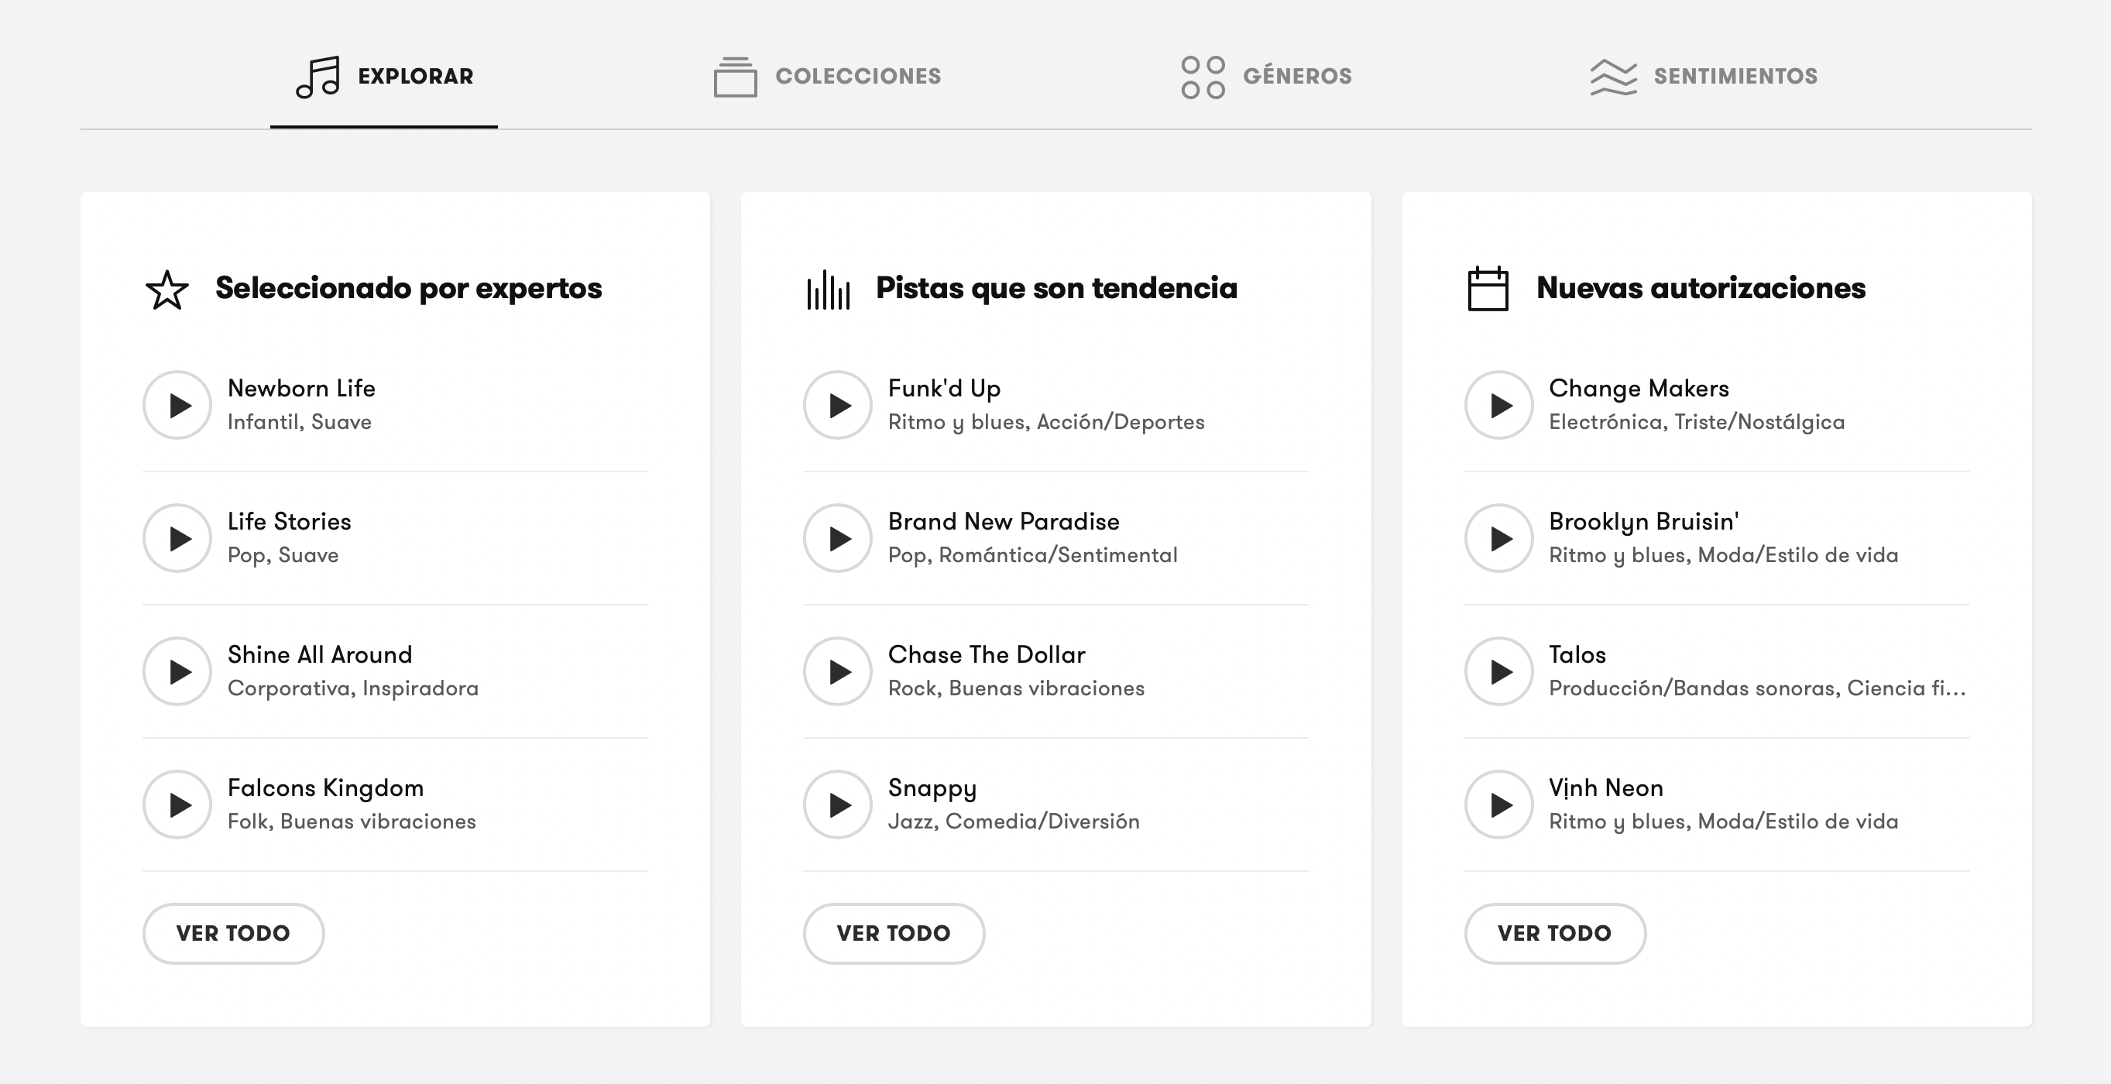Open the Change Makers title
The height and width of the screenshot is (1084, 2111).
point(1639,389)
